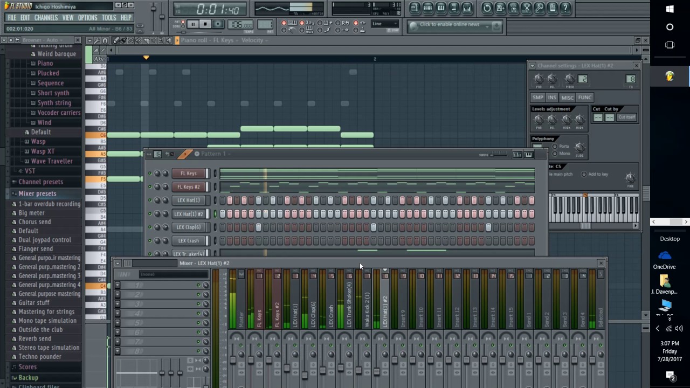The height and width of the screenshot is (388, 690).
Task: Mute the LEX Clap(6) channel green light
Action: tap(150, 227)
